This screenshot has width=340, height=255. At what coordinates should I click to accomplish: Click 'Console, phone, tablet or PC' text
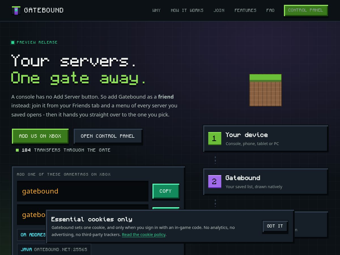[x=252, y=144]
